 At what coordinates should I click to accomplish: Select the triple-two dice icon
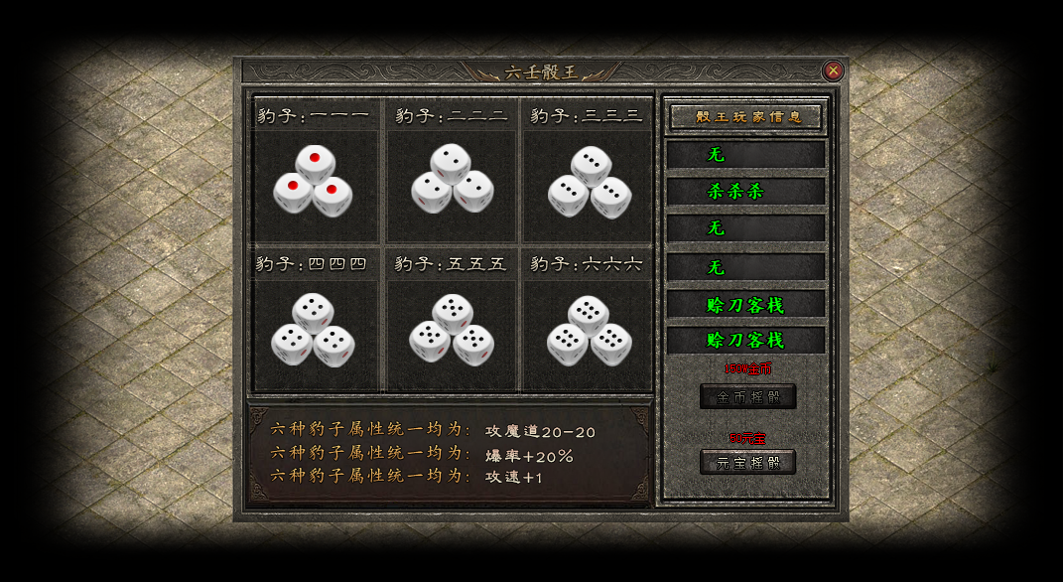pyautogui.click(x=453, y=179)
